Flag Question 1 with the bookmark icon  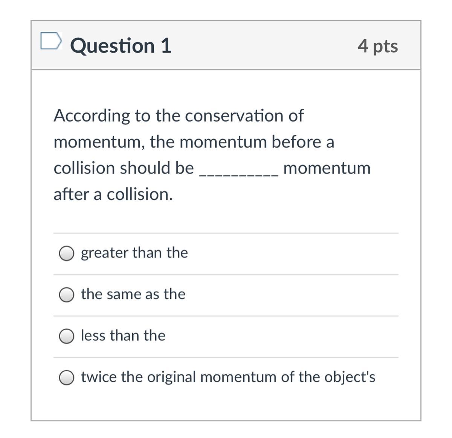pos(50,41)
